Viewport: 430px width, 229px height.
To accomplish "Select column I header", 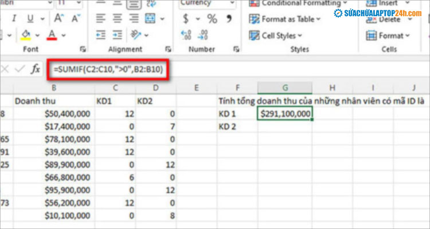I will (373, 88).
